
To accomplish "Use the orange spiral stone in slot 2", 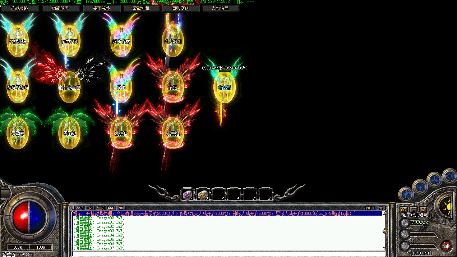I will click(203, 195).
